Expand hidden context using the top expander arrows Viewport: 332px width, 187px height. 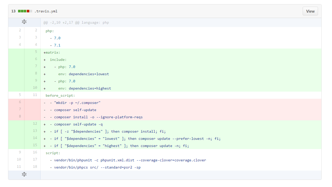click(24, 22)
